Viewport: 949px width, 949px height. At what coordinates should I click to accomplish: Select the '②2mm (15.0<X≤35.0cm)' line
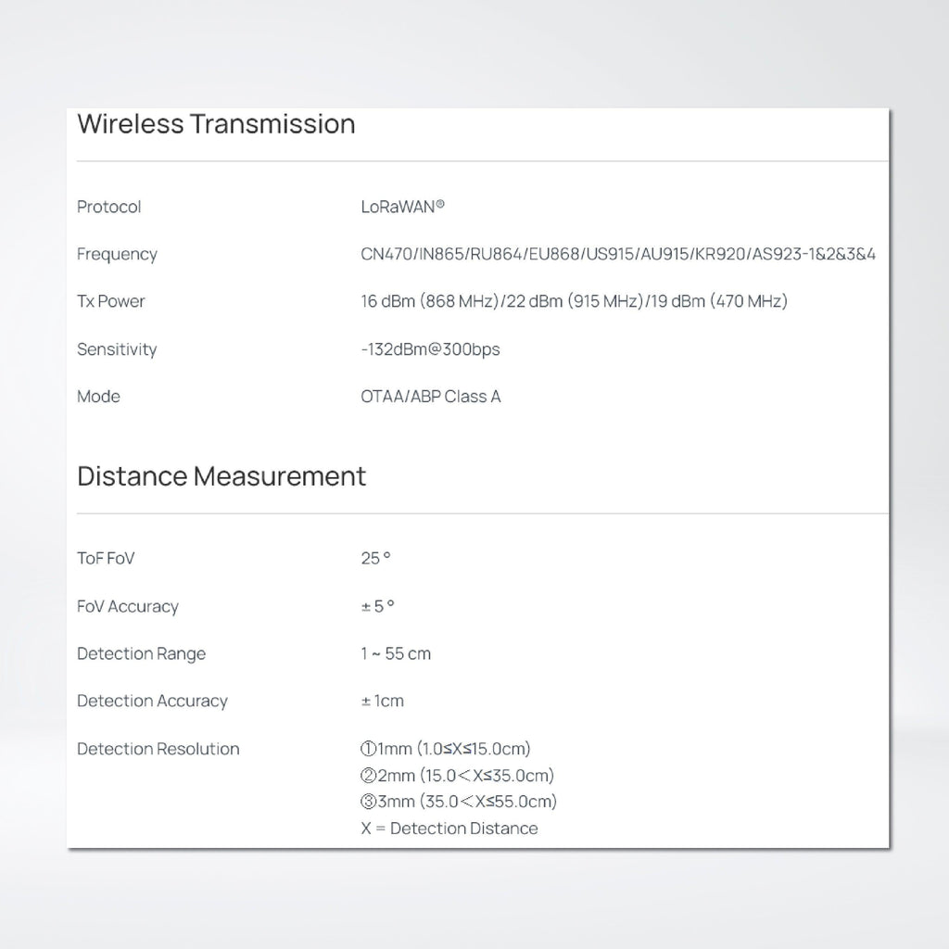coord(458,776)
